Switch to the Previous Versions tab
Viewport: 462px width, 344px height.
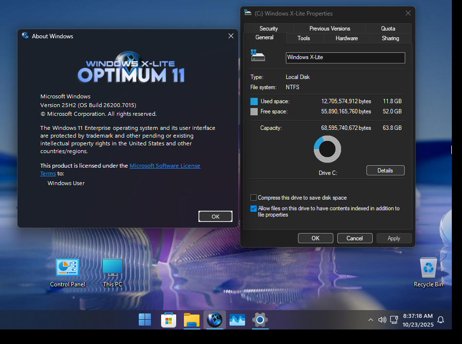(330, 29)
